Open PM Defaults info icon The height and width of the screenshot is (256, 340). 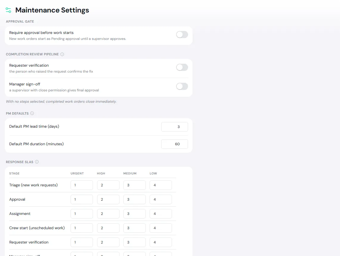pos(32,113)
